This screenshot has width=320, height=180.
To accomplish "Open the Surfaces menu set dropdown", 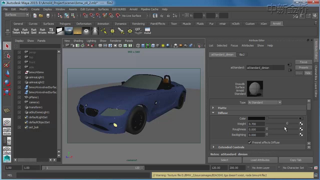I will pyautogui.click(x=17, y=15).
